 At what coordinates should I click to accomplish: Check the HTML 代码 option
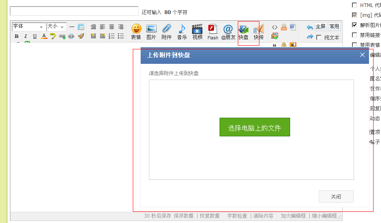[354, 5]
